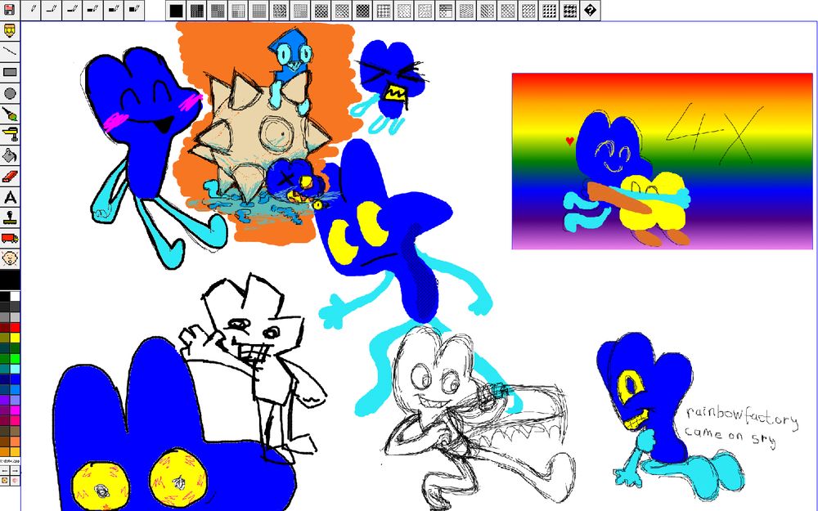This screenshot has height=511, width=818.
Task: Pick the solid black fill pattern
Action: (x=177, y=11)
